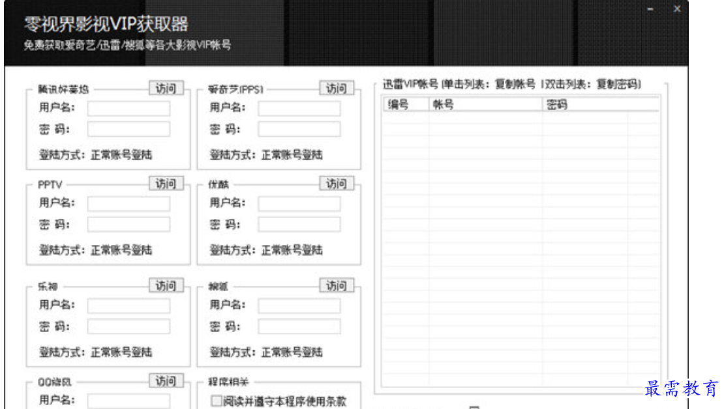Click 登陆方式 text in 爱奇艺(PPS) group

pyautogui.click(x=266, y=154)
